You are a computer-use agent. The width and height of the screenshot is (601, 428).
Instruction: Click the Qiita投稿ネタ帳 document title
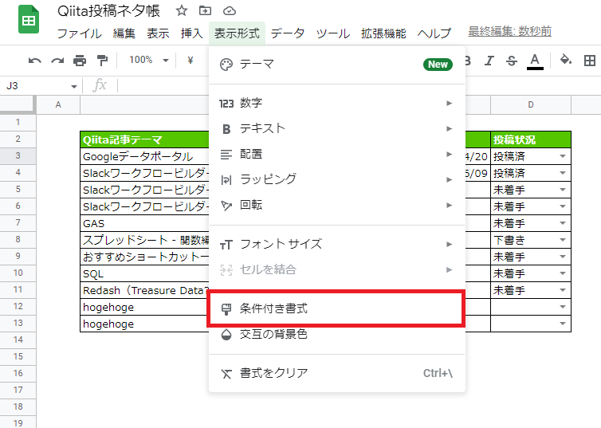point(108,11)
